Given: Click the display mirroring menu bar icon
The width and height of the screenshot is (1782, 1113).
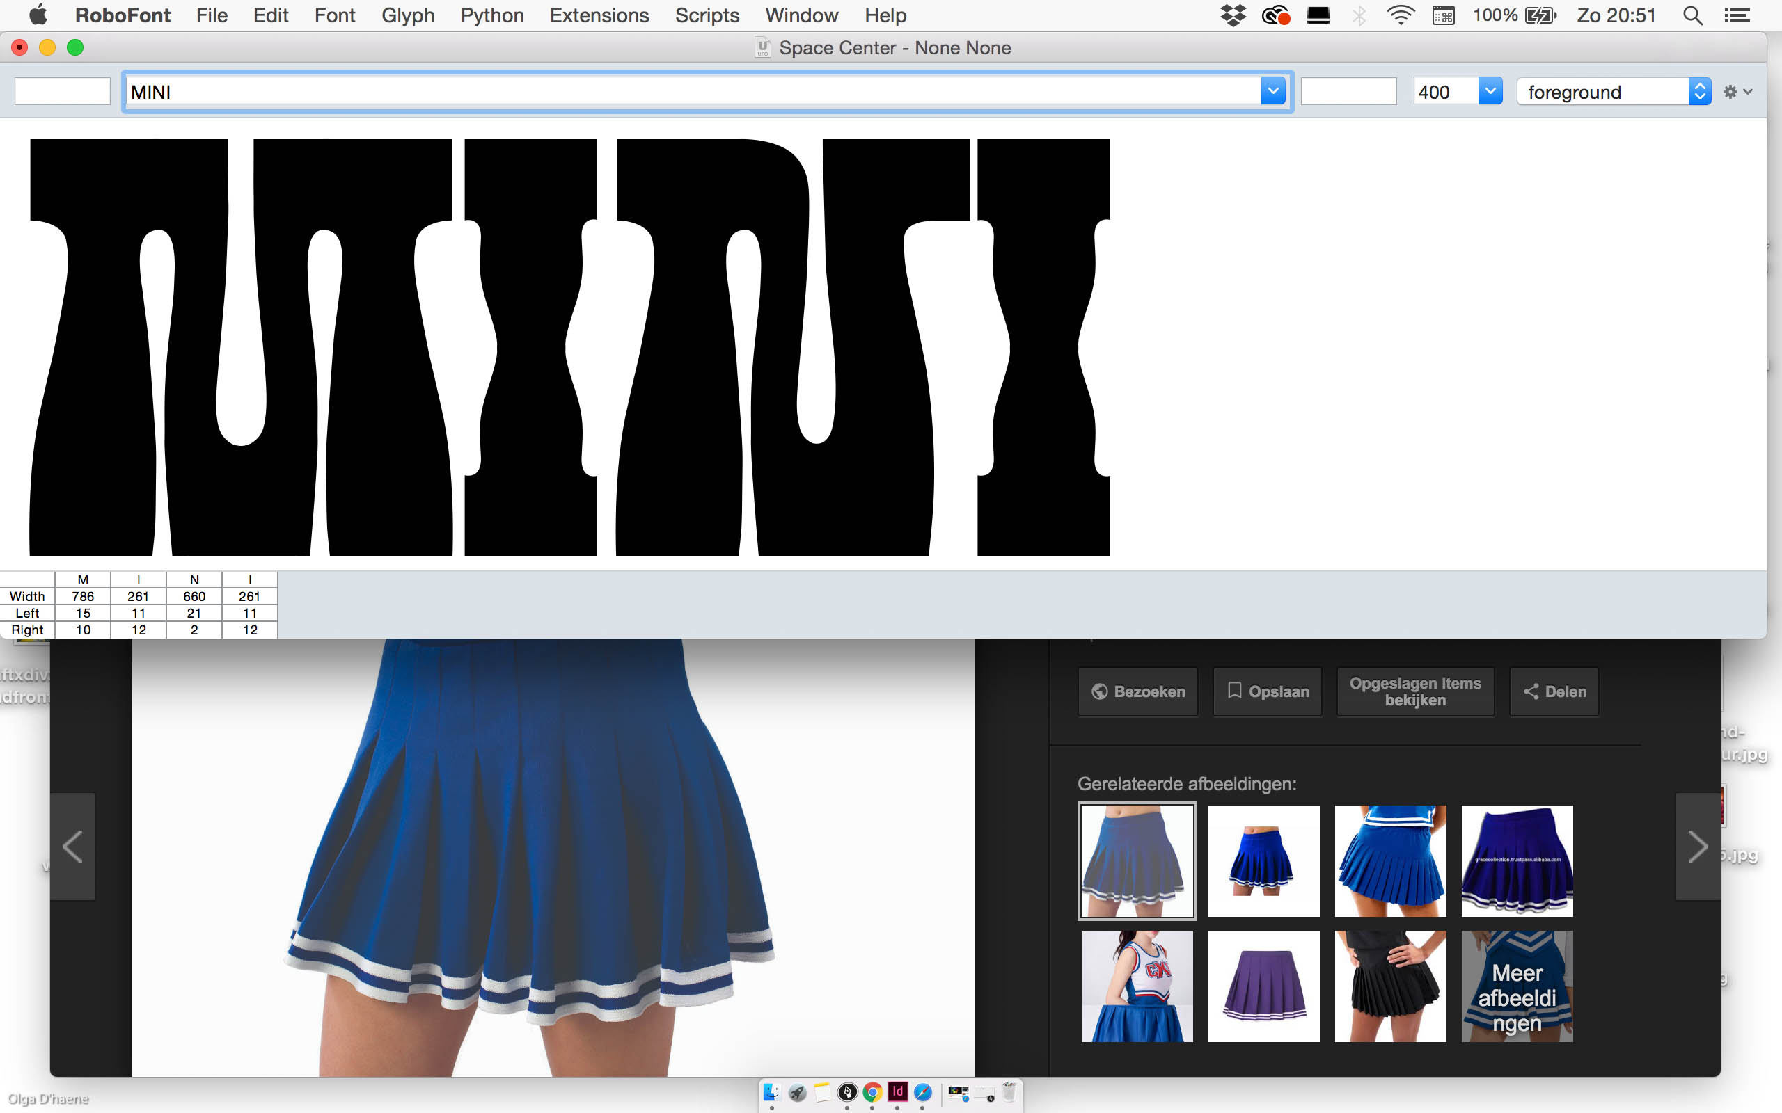Looking at the screenshot, I should pyautogui.click(x=1318, y=15).
